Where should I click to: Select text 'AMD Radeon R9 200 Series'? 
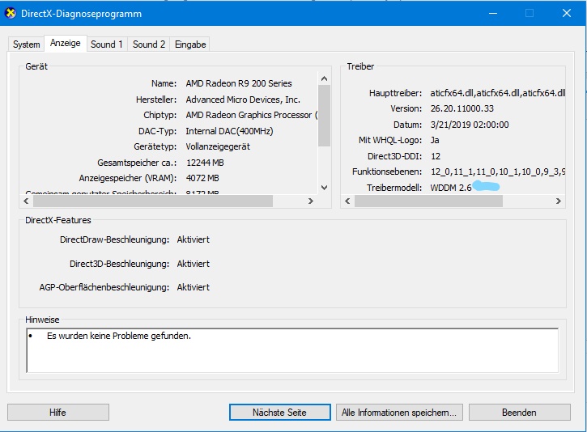(239, 83)
